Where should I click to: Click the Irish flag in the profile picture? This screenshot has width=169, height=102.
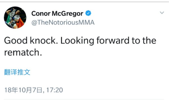(20, 22)
